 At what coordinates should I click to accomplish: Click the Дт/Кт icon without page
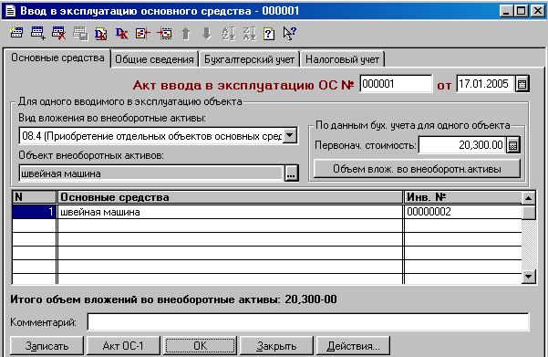click(121, 34)
